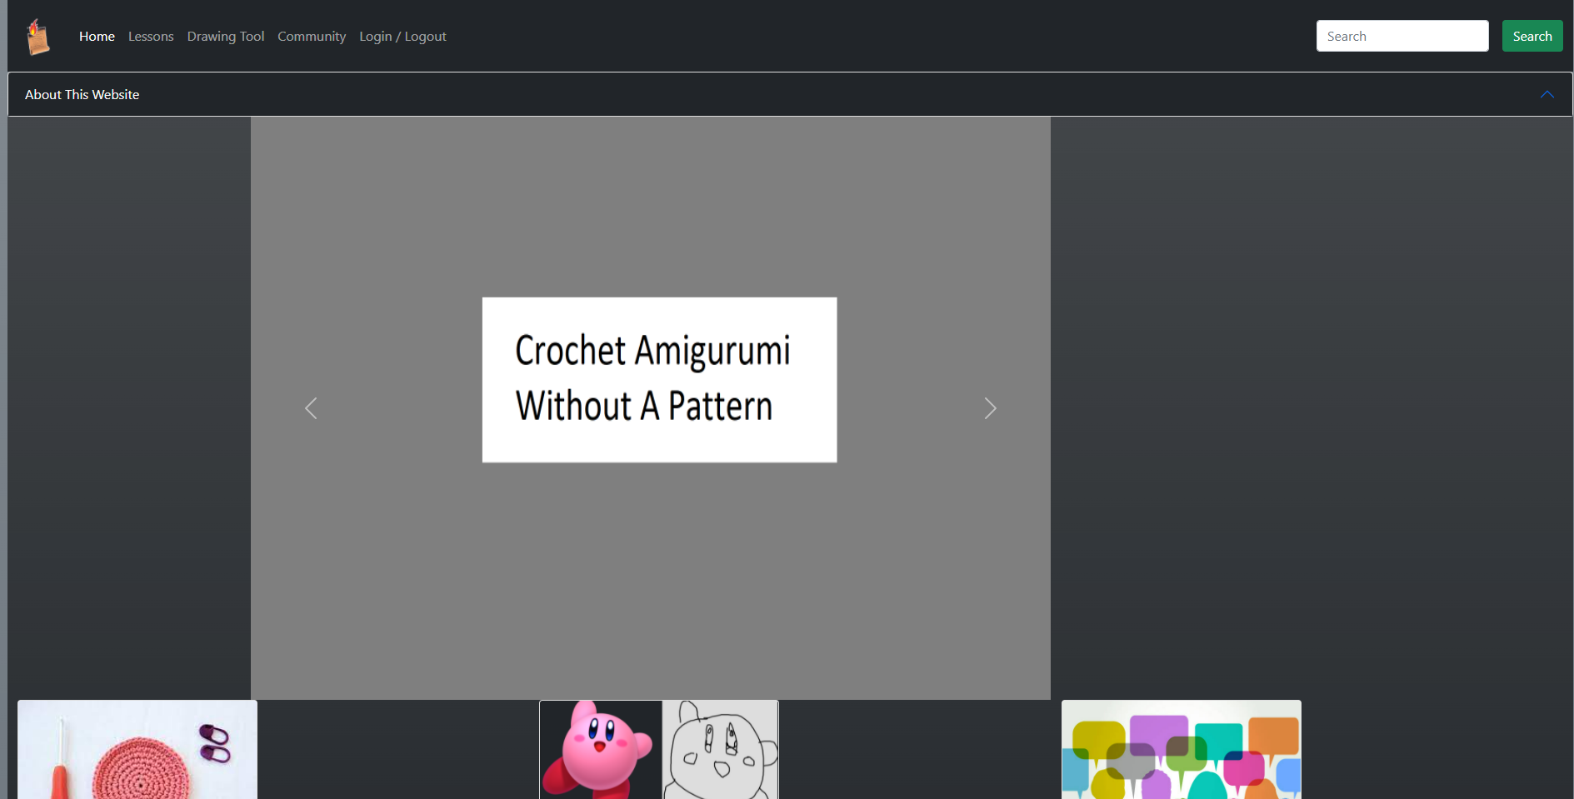Image resolution: width=1574 pixels, height=799 pixels.
Task: Toggle the About This Website accordion header
Action: click(790, 94)
